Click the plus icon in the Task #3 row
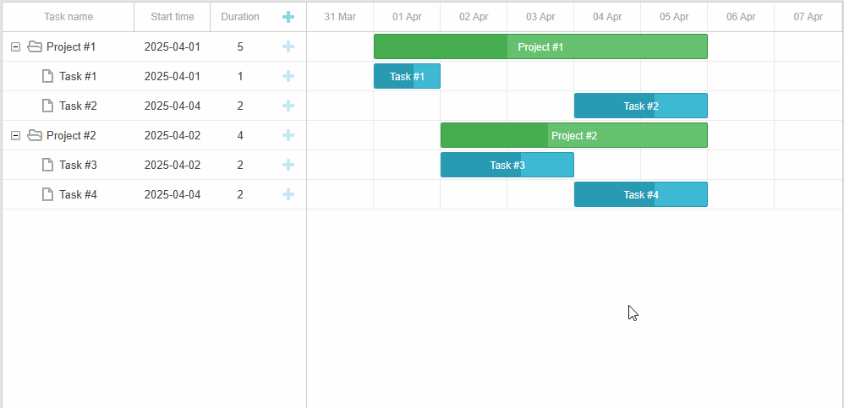This screenshot has height=408, width=844. [x=288, y=165]
